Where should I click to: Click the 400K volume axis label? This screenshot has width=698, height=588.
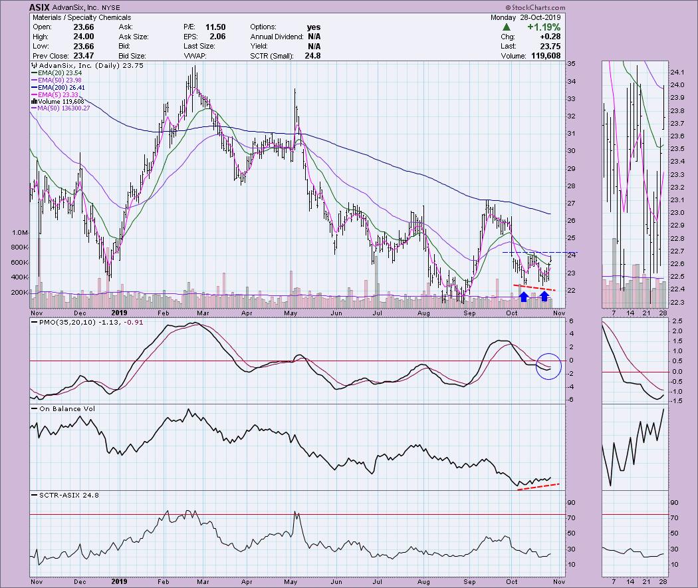pos(19,277)
